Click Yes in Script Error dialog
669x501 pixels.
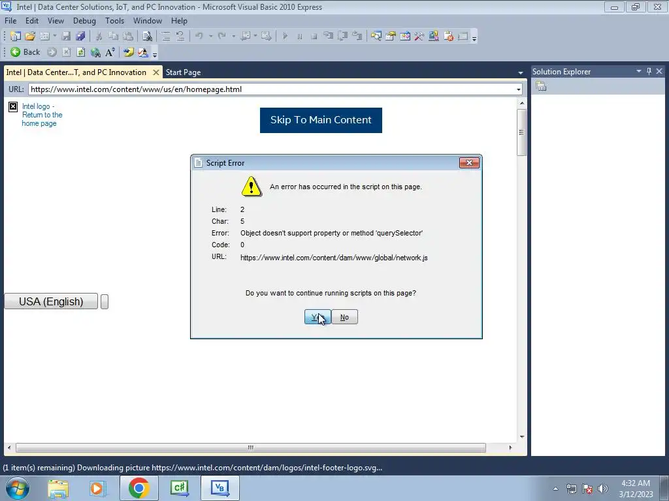tap(318, 317)
